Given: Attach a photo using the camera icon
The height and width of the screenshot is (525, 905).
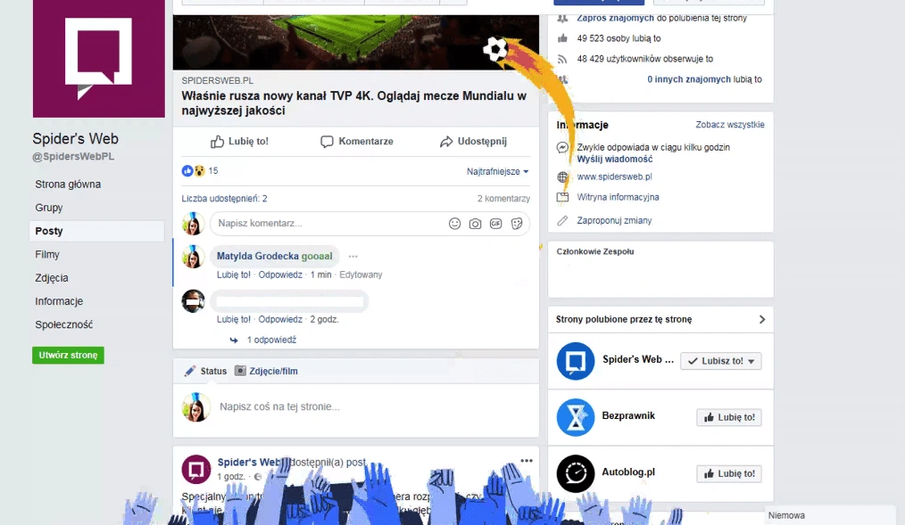Looking at the screenshot, I should point(475,224).
